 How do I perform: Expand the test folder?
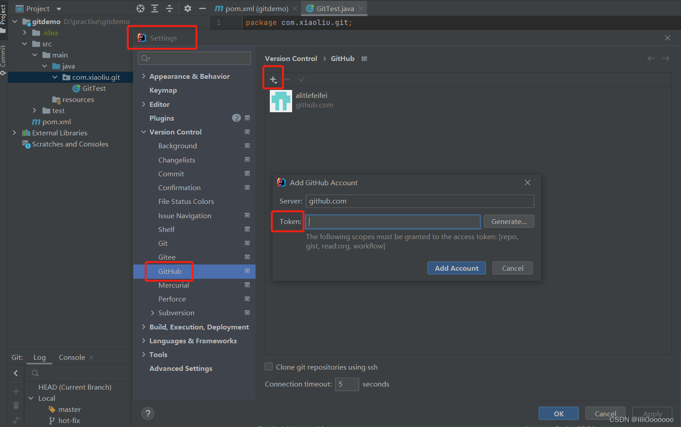(x=35, y=110)
